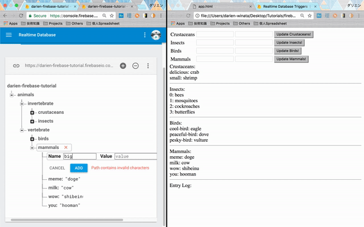Focus the Value input field

(x=135, y=156)
